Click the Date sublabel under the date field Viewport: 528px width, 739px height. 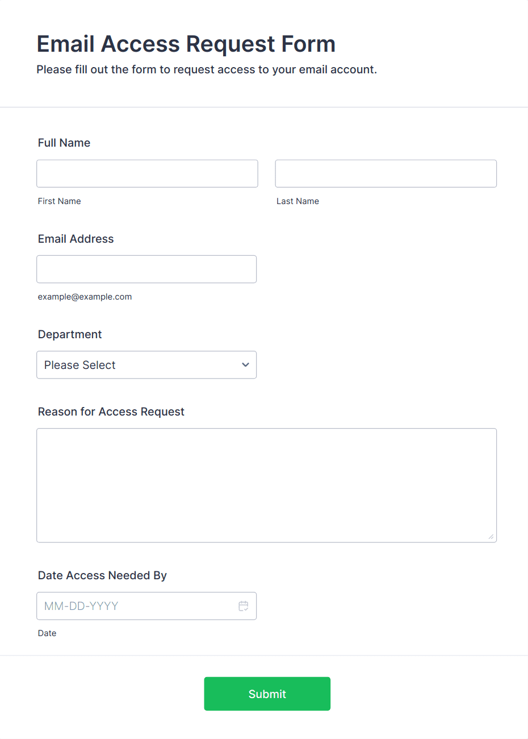point(47,633)
